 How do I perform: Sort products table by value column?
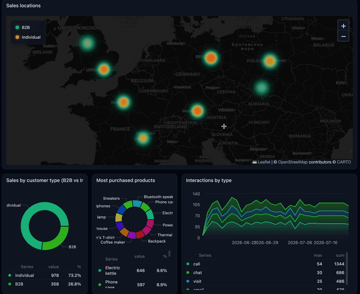[x=139, y=256]
